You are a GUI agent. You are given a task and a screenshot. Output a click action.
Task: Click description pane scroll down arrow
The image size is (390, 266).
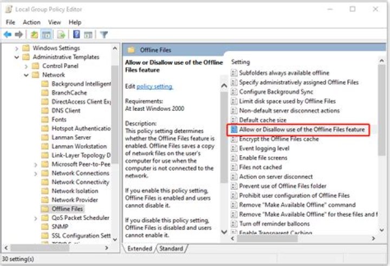[x=224, y=232]
